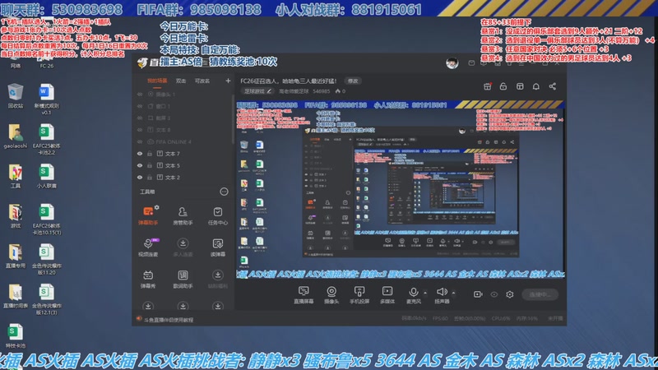Screen dimensions: 658x370
Task: Click the source list scrollbar
Action: [233, 119]
